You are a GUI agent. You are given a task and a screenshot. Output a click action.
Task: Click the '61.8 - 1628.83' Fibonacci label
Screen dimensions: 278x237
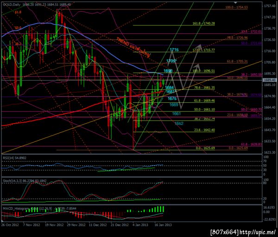(251, 144)
